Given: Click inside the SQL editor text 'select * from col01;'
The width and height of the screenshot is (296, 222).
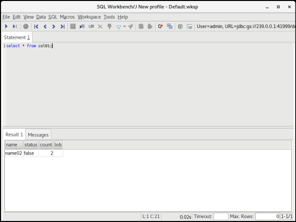Looking at the screenshot, I should click(29, 46).
